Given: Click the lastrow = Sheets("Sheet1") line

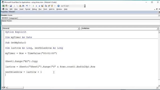Looking at the screenshot, I should coord(50,67).
